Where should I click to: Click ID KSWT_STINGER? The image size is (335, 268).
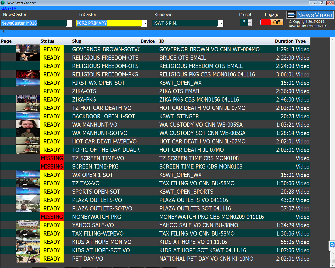pos(179,116)
